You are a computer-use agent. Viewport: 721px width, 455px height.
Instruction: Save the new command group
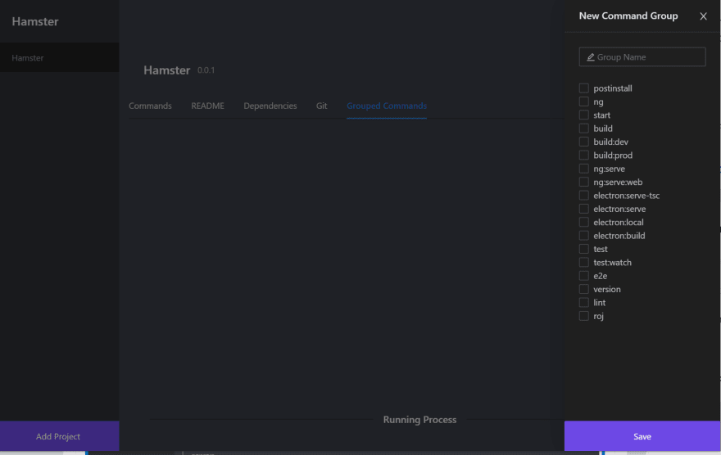[642, 436]
